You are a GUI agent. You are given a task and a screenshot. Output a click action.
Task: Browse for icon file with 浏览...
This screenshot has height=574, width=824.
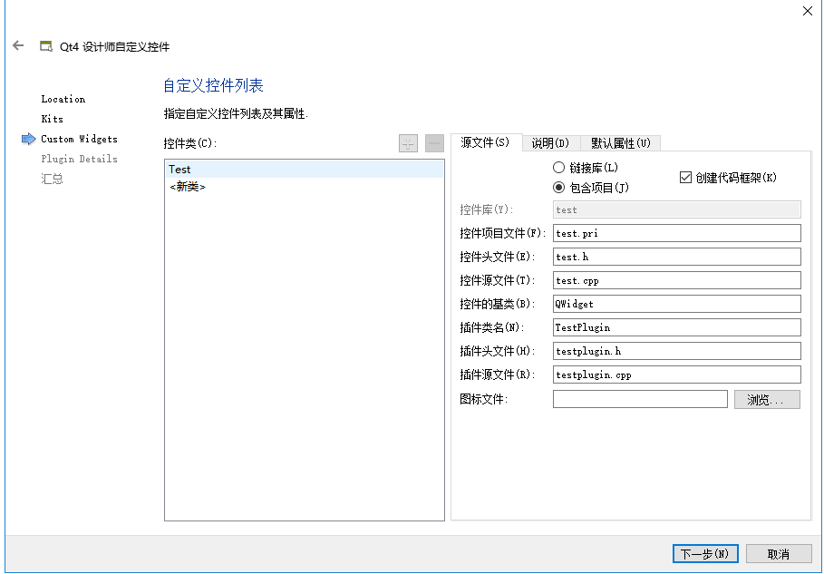[x=767, y=400]
